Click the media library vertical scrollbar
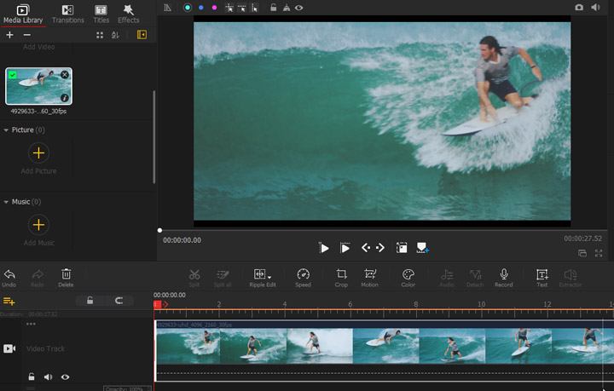Viewport: 614px width, 391px height. [x=153, y=137]
